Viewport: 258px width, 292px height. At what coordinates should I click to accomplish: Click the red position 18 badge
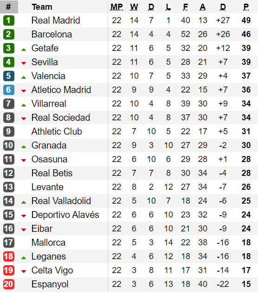pos(9,256)
